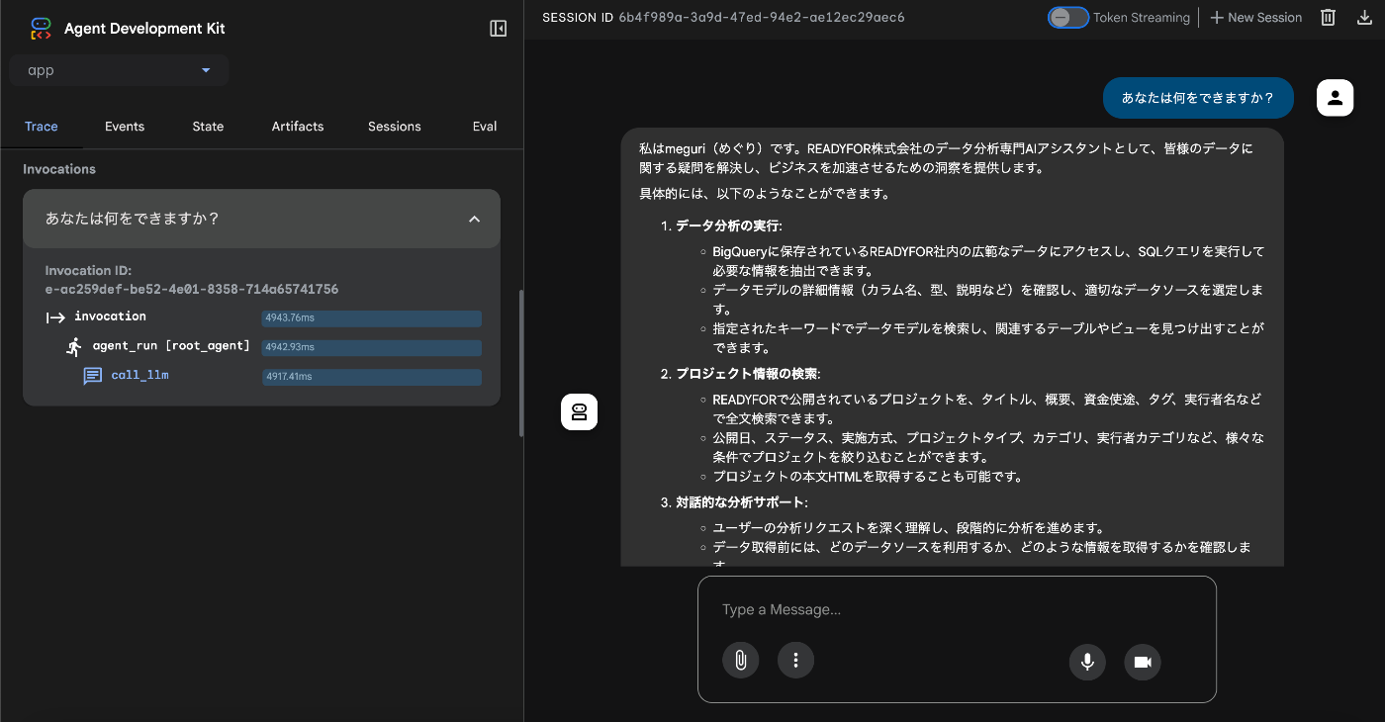Export session using the download icon

pyautogui.click(x=1366, y=18)
